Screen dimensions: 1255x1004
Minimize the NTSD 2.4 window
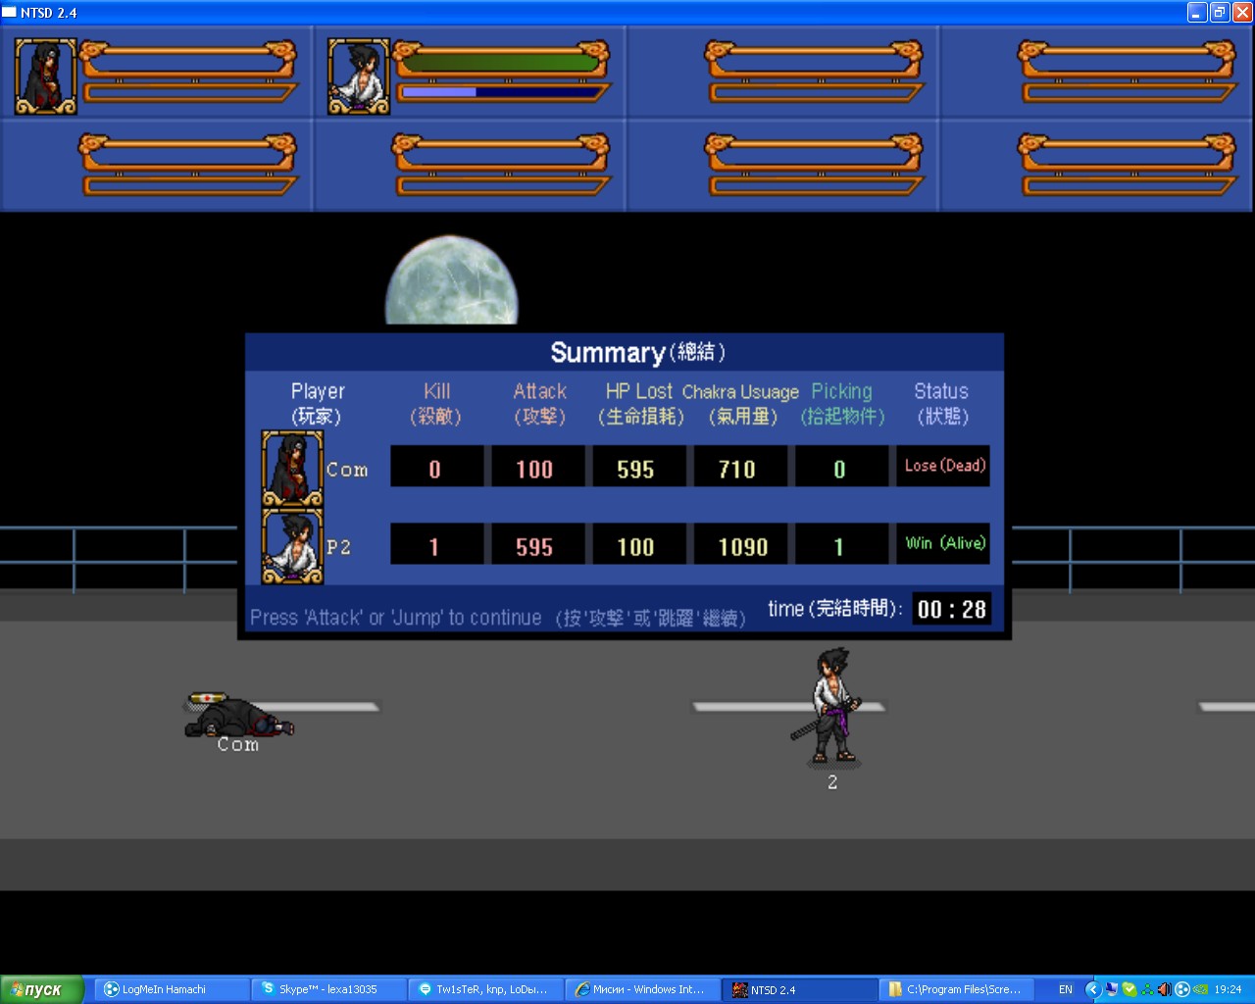[x=1197, y=13]
